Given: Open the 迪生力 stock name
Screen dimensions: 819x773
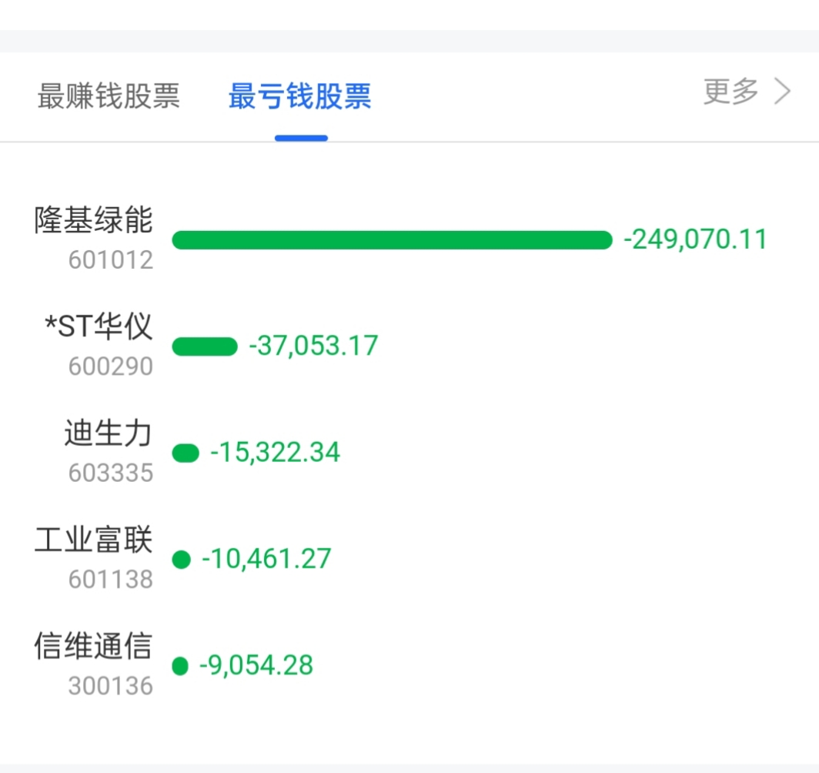Looking at the screenshot, I should (x=108, y=433).
